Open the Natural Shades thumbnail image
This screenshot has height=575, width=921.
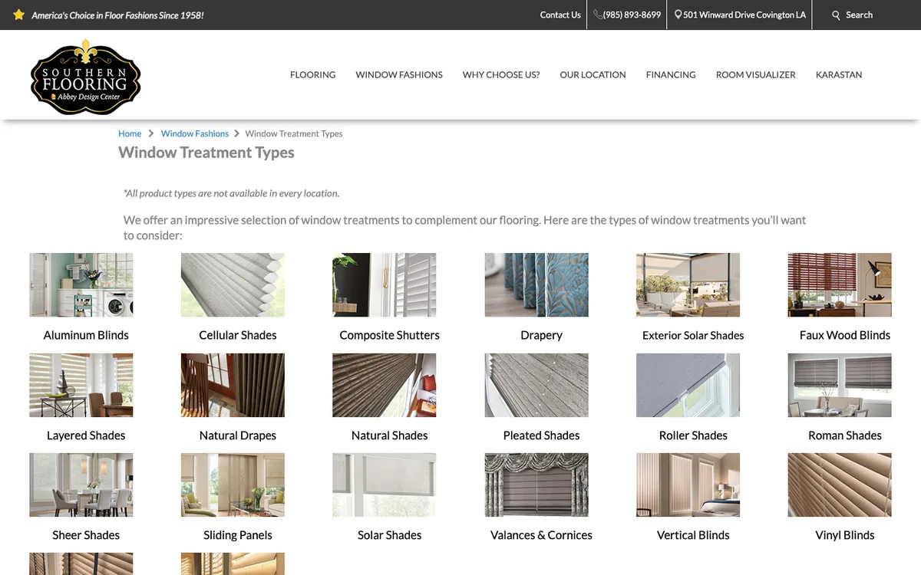click(385, 385)
